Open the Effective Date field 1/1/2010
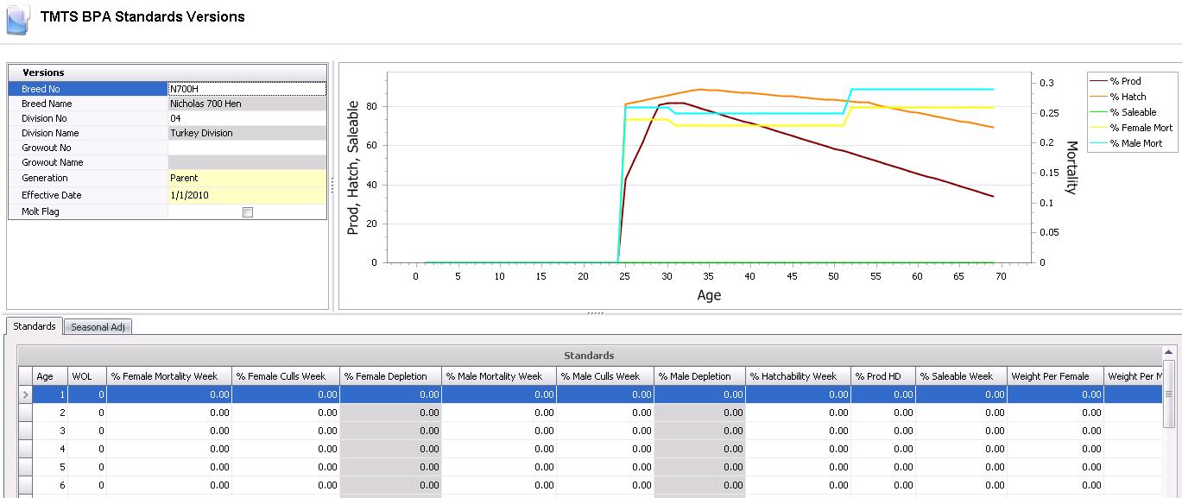 (x=247, y=195)
